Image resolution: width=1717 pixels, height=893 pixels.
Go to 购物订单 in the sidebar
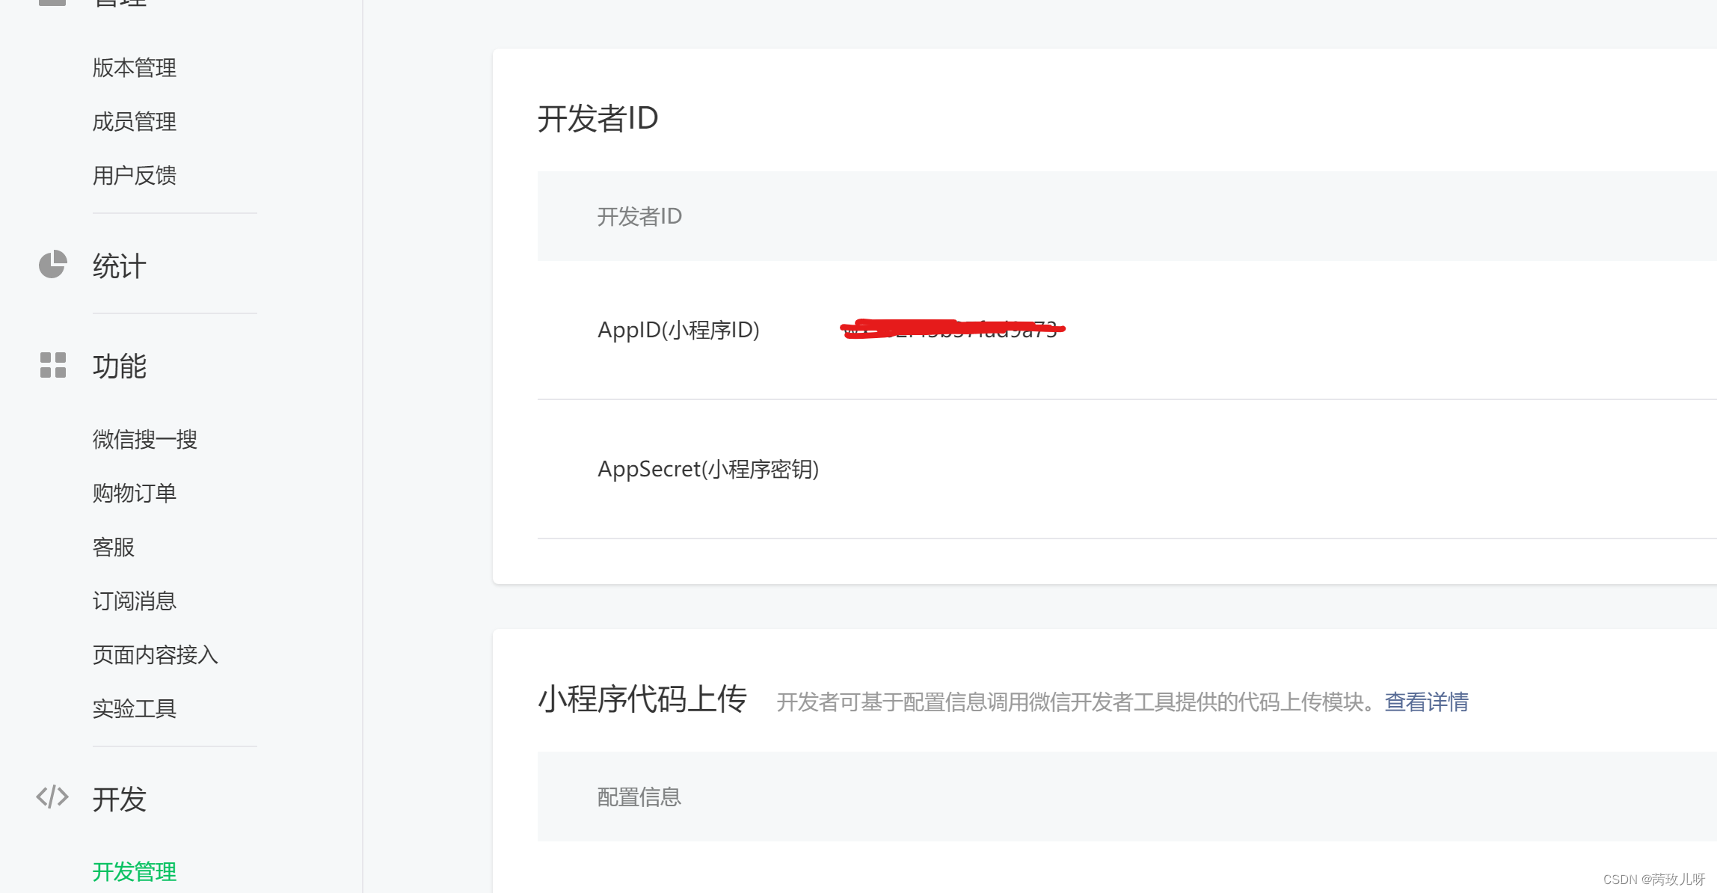[x=135, y=493]
